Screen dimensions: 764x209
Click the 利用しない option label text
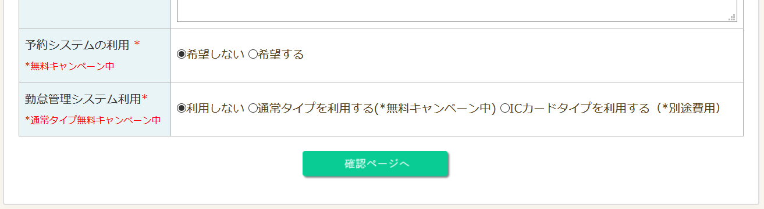(x=215, y=108)
